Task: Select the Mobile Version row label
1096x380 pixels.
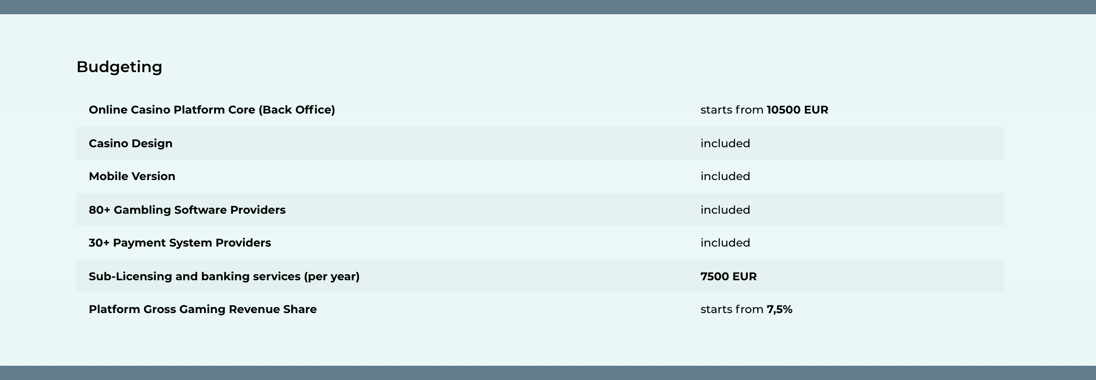Action: [132, 176]
